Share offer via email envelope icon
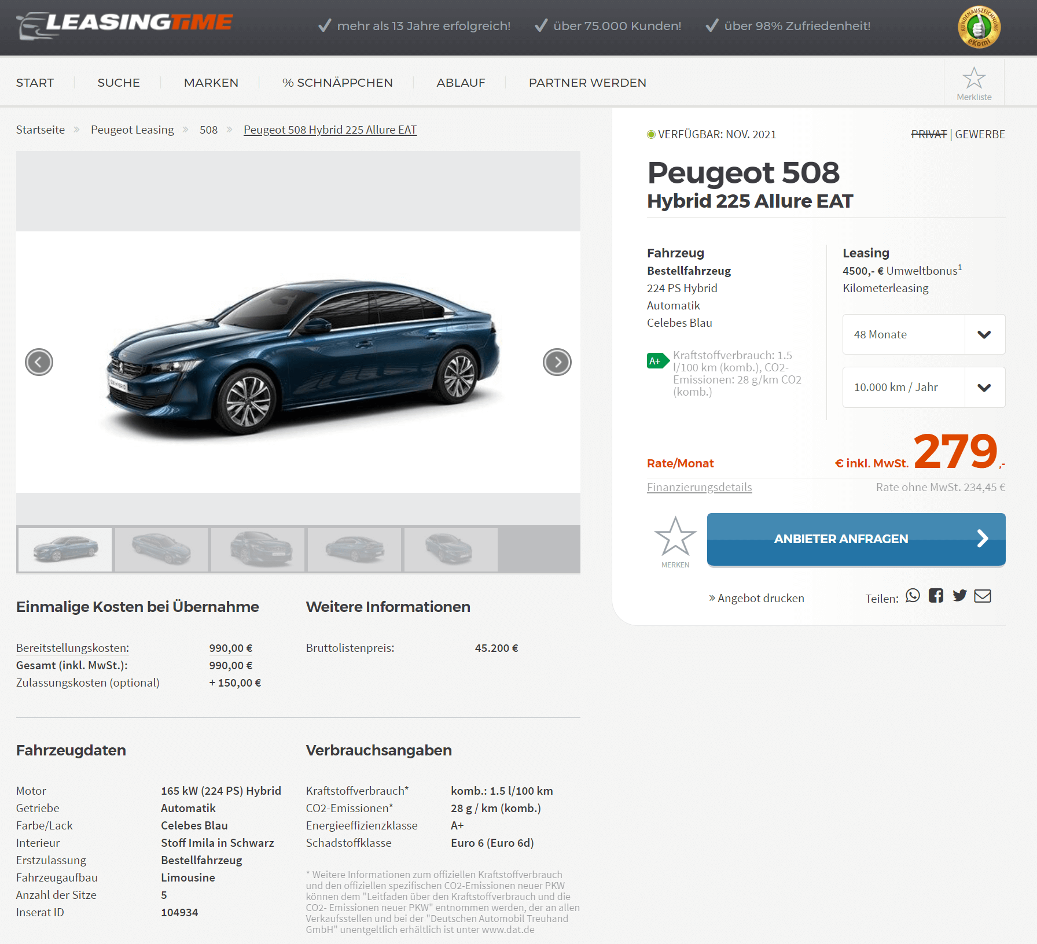The image size is (1037, 944). pos(983,596)
